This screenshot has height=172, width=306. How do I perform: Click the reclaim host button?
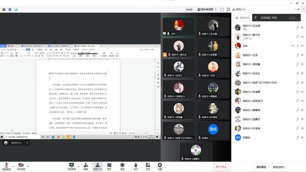279,167
